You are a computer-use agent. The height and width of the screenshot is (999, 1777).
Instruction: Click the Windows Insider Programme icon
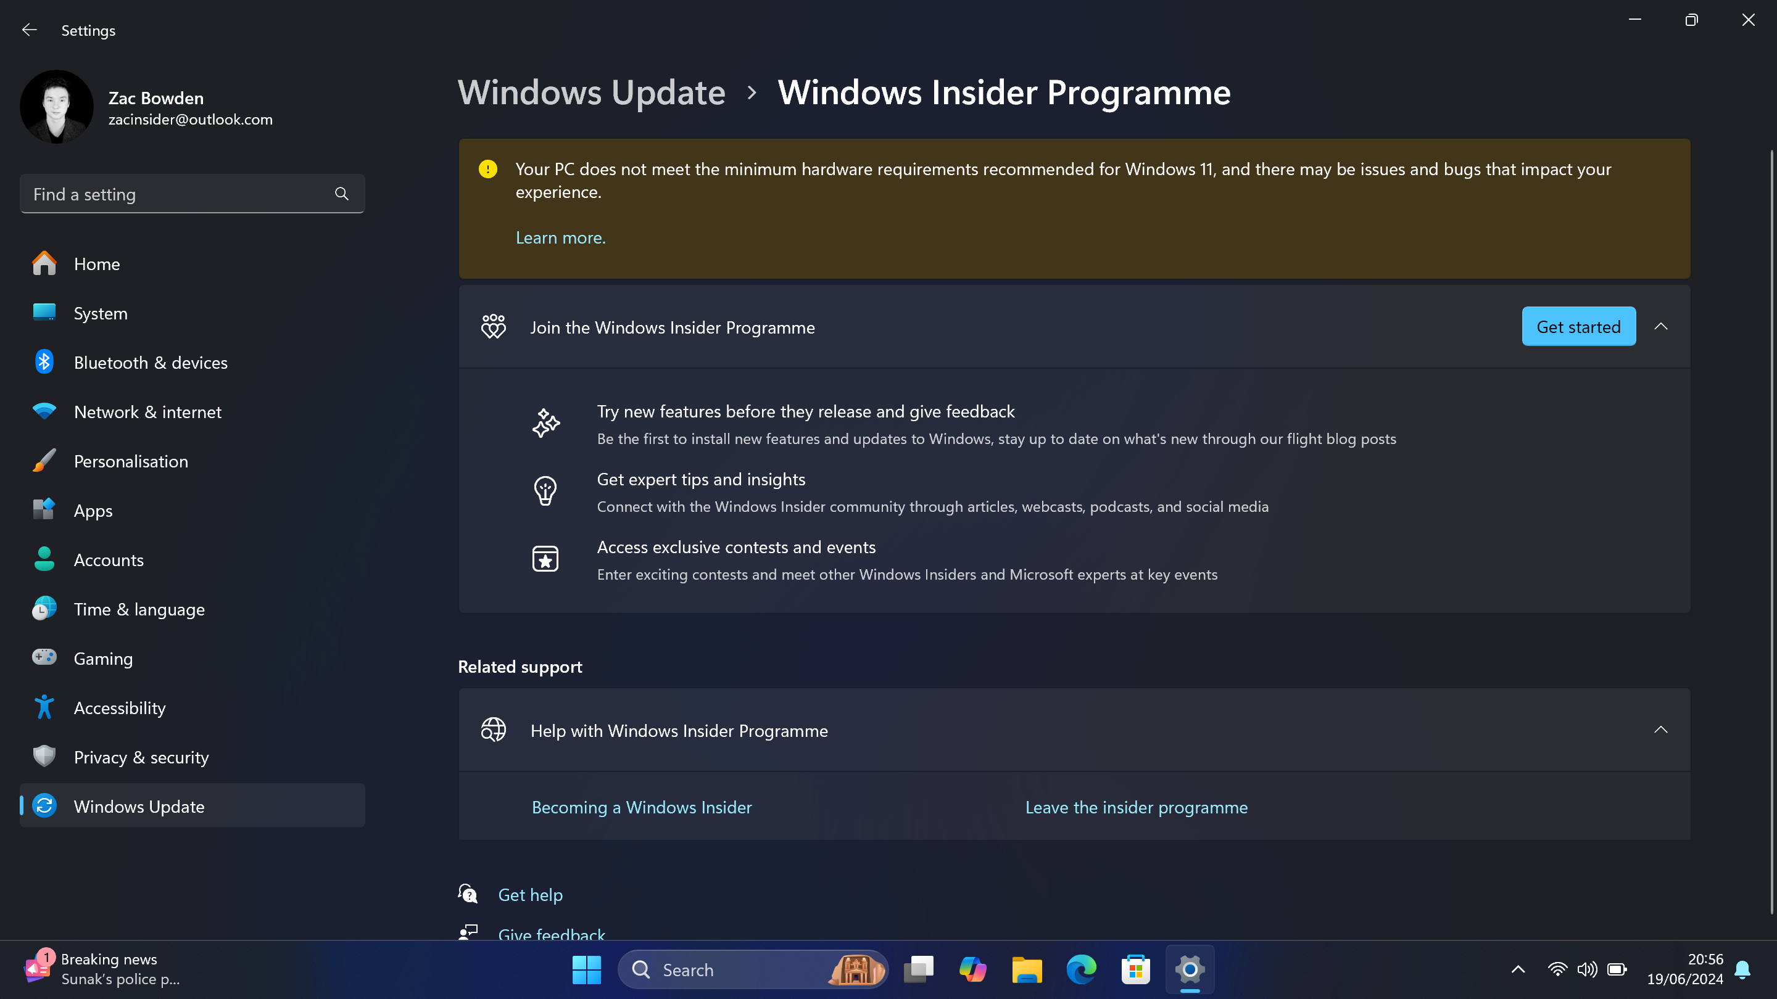(493, 326)
